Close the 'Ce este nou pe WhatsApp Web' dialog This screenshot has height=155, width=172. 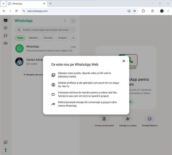coord(124,61)
